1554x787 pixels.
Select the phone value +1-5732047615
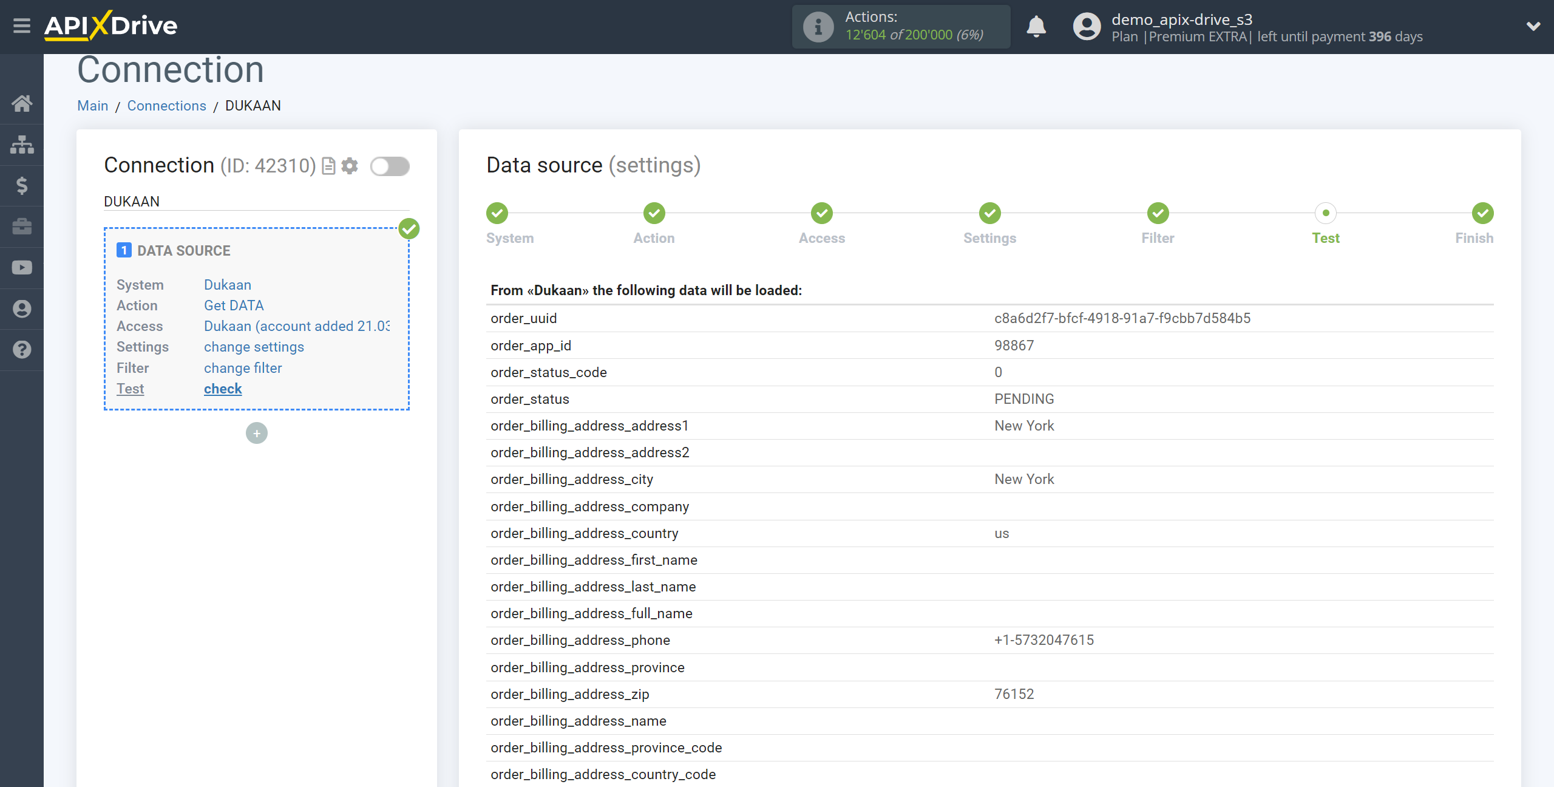click(1044, 640)
